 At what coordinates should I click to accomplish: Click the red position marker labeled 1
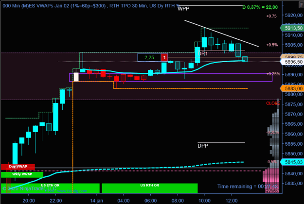pyautogui.click(x=164, y=57)
